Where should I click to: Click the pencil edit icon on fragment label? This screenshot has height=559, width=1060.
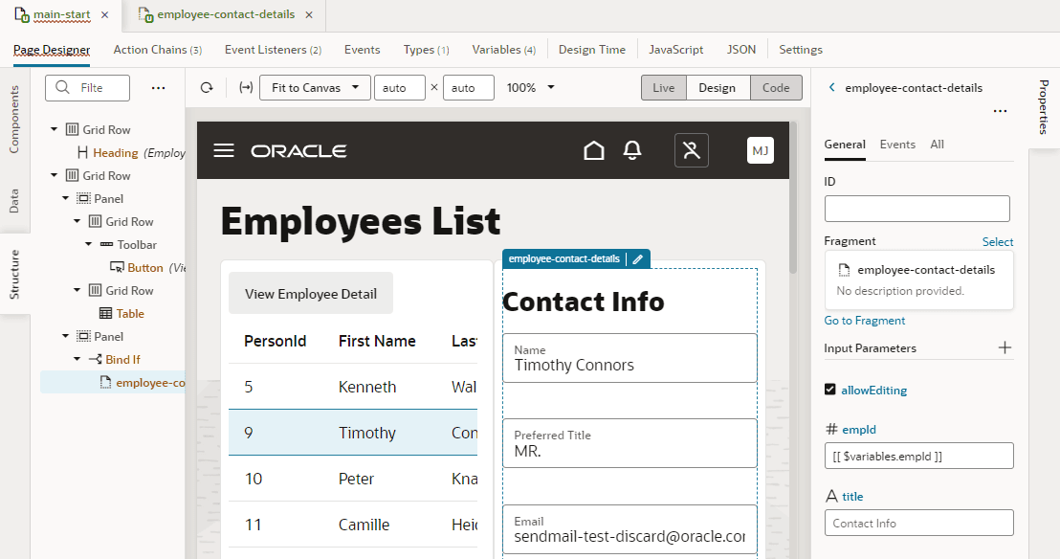click(637, 259)
